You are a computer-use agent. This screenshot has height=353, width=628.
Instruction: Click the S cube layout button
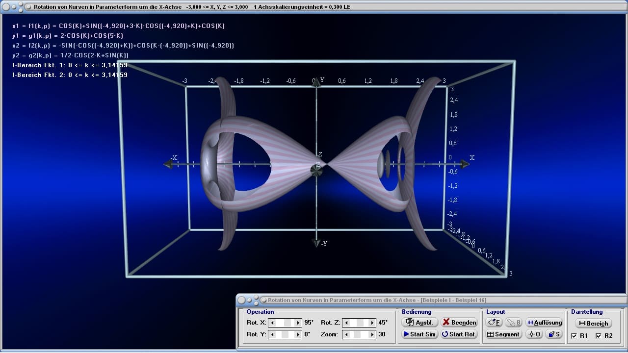(554, 334)
